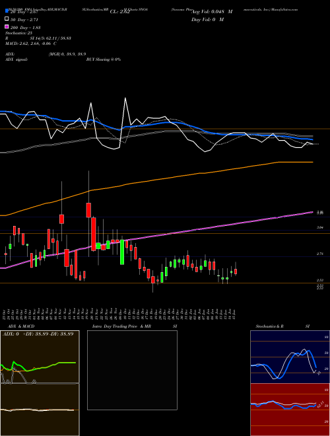
Task: Click the 'ADX signal:' label
Action: [x=16, y=59]
